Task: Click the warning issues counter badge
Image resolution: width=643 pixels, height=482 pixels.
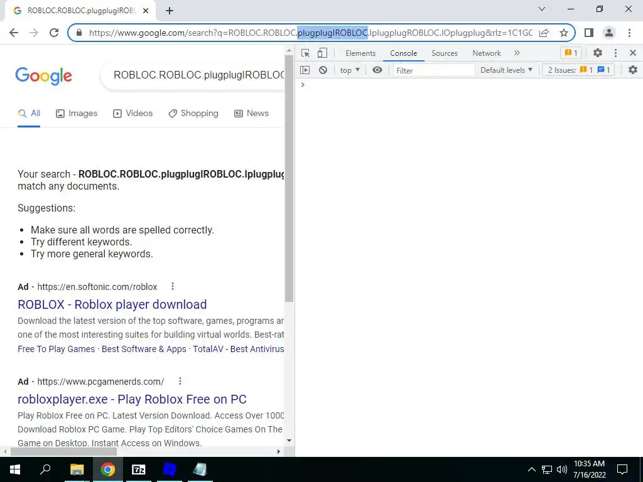Action: [571, 53]
